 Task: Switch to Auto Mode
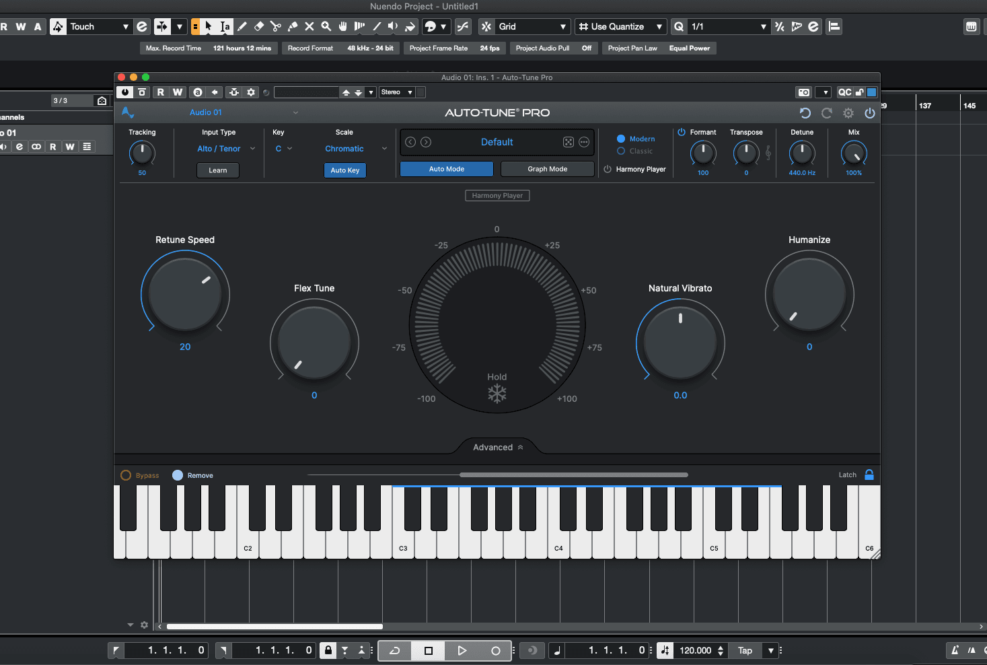pyautogui.click(x=446, y=168)
